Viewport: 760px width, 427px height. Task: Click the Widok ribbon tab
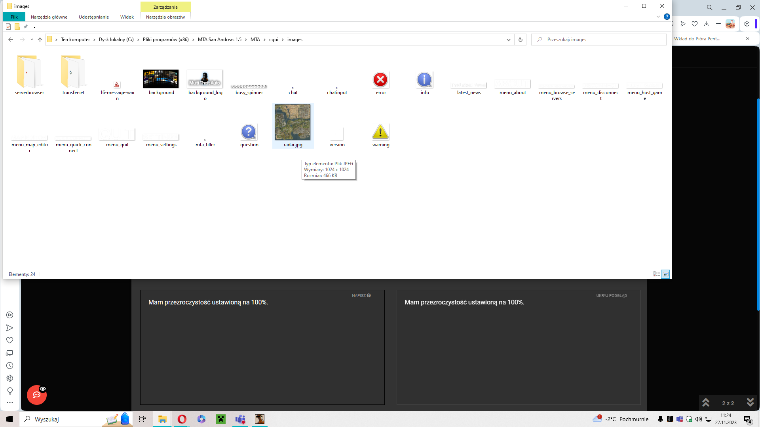click(127, 17)
